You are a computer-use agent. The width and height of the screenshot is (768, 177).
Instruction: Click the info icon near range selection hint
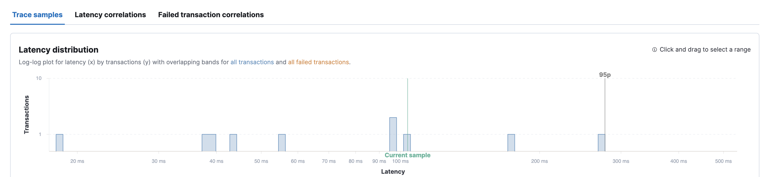coord(654,50)
